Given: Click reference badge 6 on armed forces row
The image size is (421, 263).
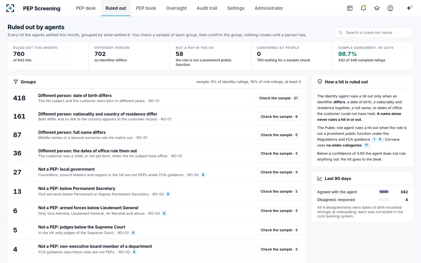Looking at the screenshot, I should click(164, 214).
